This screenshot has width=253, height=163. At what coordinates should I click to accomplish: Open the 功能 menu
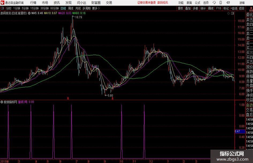(181, 3)
